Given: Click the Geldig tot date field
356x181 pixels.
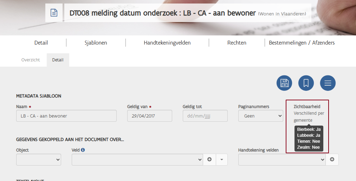Looking at the screenshot, I should point(205,116).
